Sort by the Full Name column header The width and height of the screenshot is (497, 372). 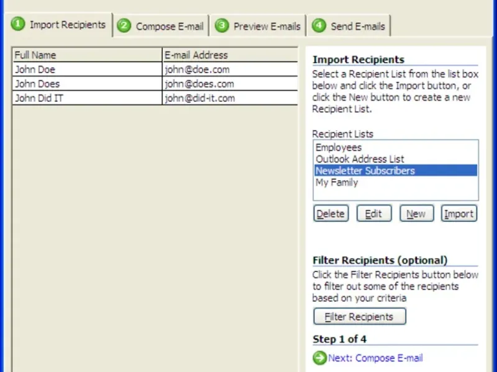point(87,55)
